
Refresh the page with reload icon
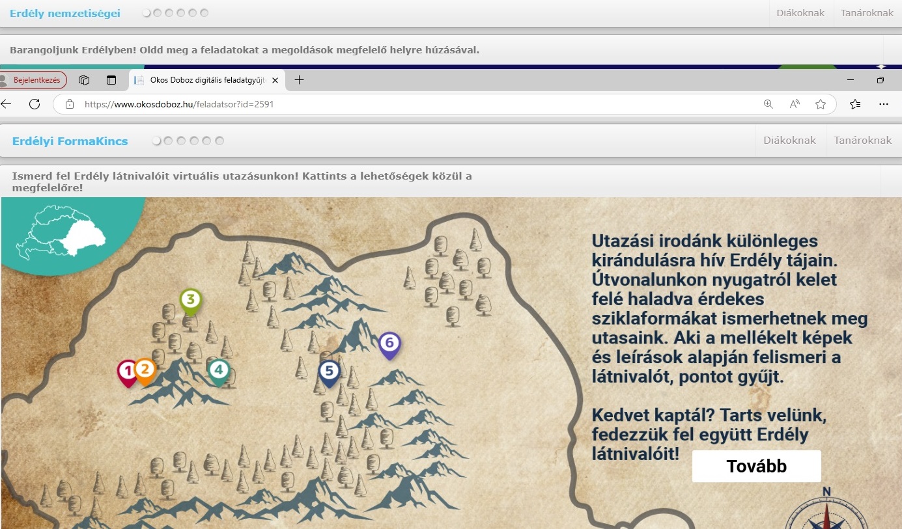pyautogui.click(x=35, y=104)
